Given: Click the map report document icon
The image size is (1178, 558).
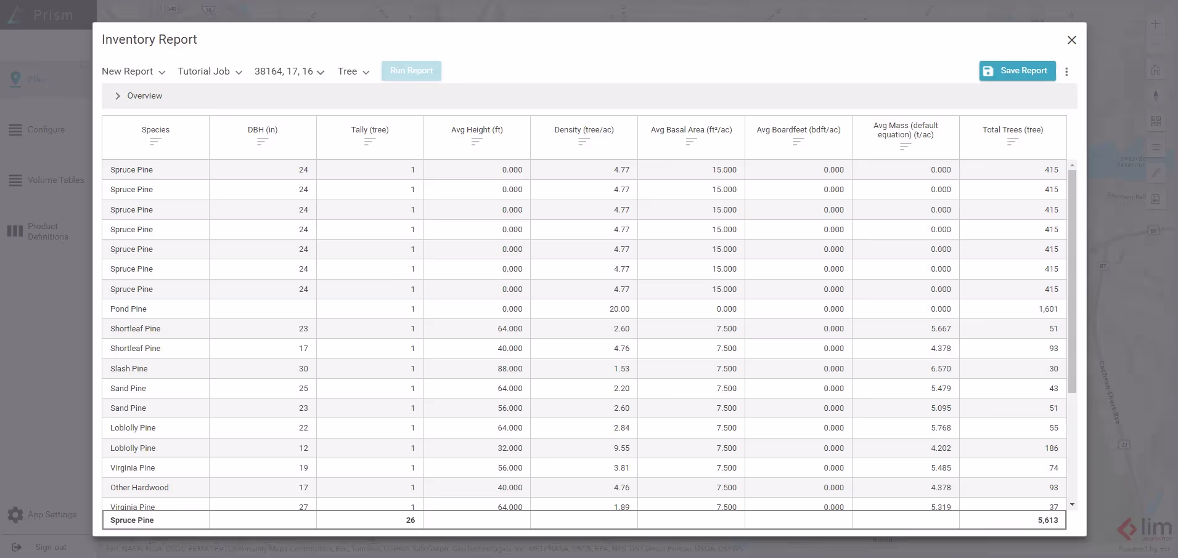Looking at the screenshot, I should 1156,199.
